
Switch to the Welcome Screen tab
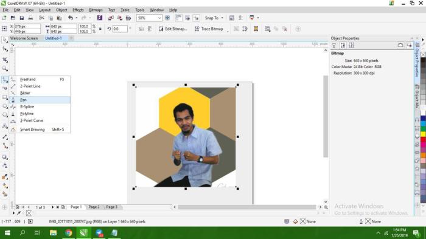pos(24,38)
